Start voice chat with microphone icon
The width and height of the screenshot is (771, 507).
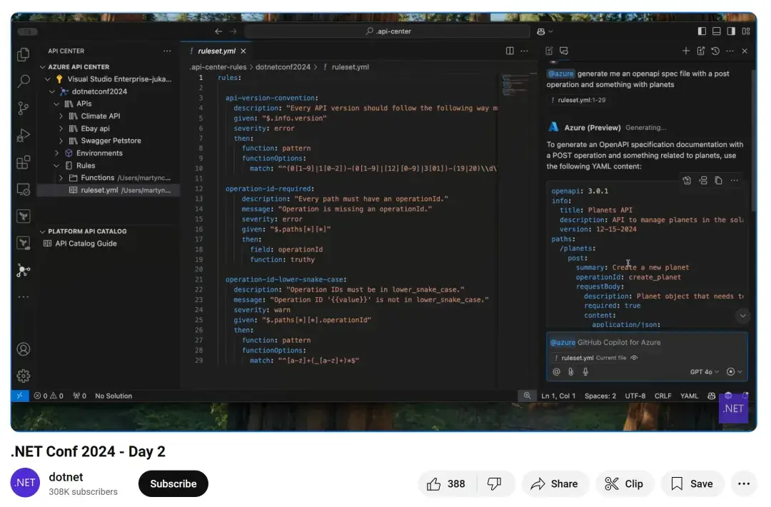click(x=585, y=372)
